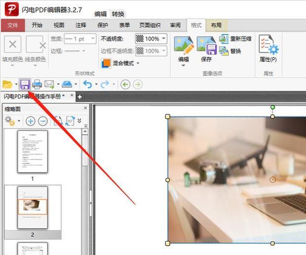Click the image Save (保存) button
Viewport: 306px width, 255px height.
(206, 49)
